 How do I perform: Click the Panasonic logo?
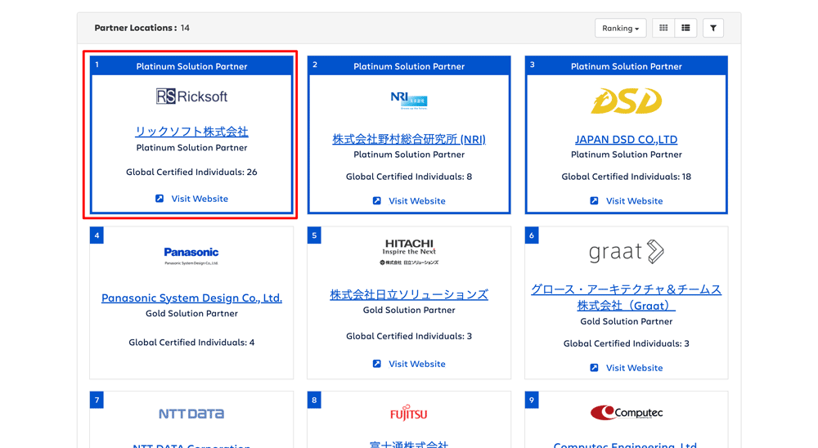pyautogui.click(x=191, y=256)
